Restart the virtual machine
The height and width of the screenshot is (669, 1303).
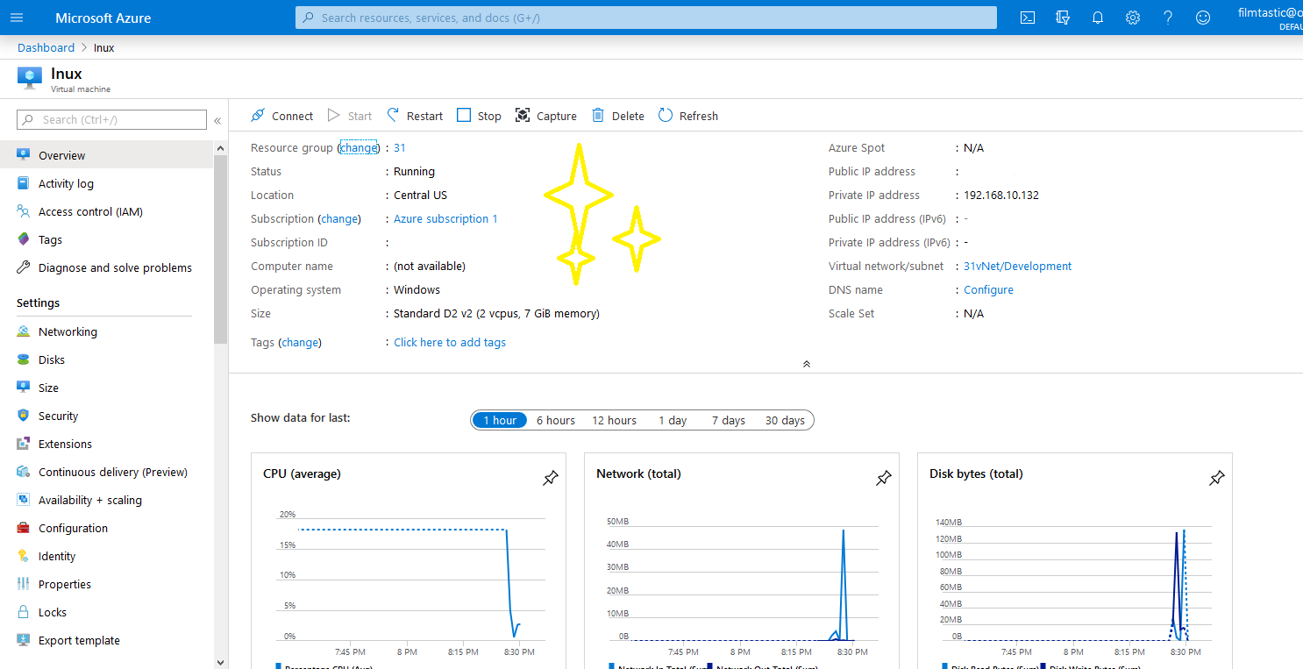pyautogui.click(x=416, y=116)
